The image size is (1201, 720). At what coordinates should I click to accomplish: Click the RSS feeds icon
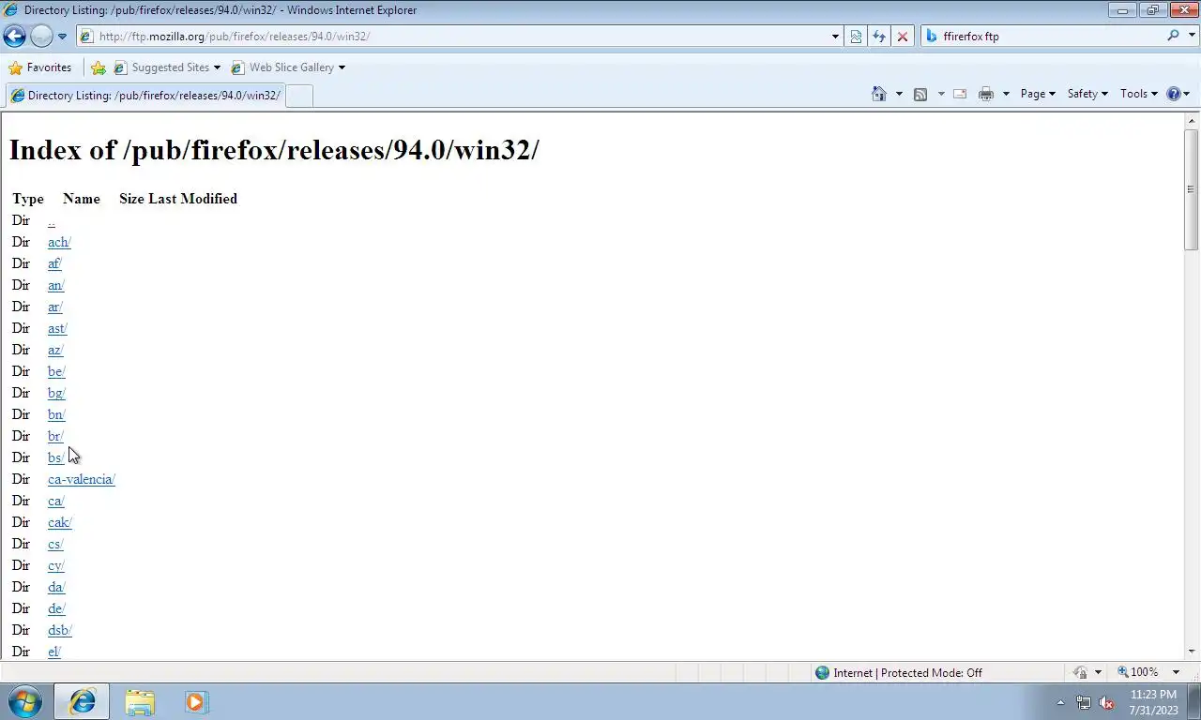click(920, 94)
